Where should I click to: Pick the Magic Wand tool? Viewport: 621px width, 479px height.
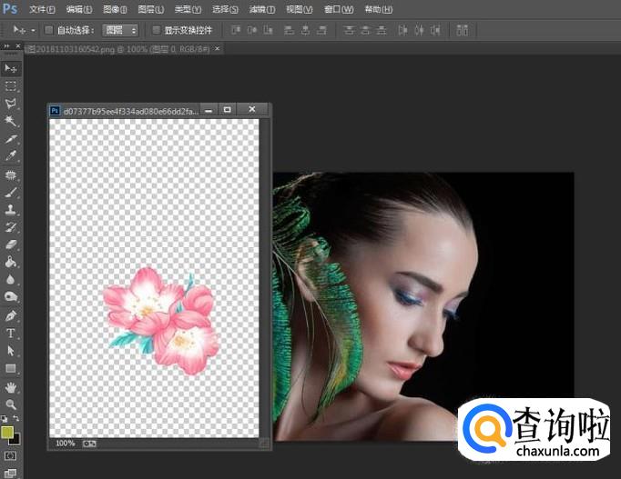[11, 121]
